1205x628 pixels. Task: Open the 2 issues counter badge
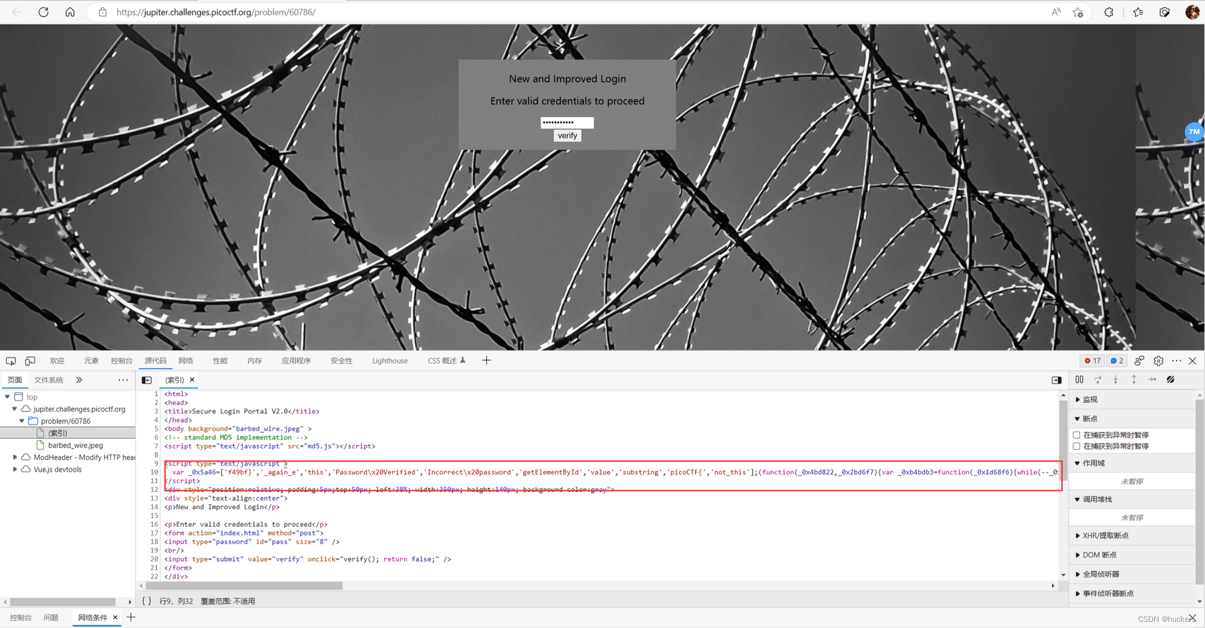(1117, 361)
